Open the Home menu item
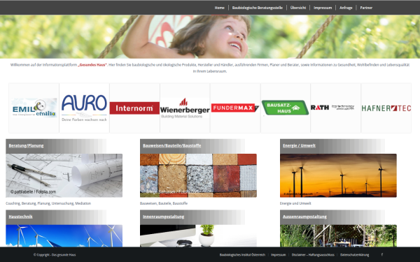 219,8
